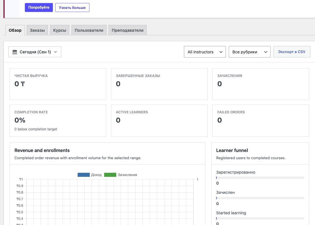Click the Попробуйте button

(39, 7)
